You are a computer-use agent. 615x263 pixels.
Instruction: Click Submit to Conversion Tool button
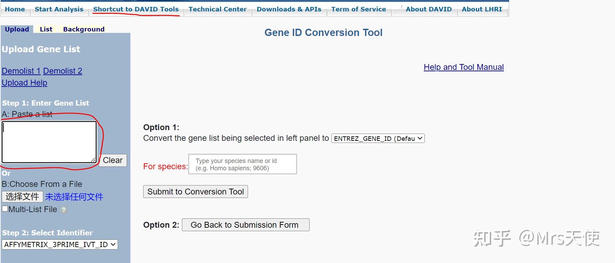[x=195, y=192]
